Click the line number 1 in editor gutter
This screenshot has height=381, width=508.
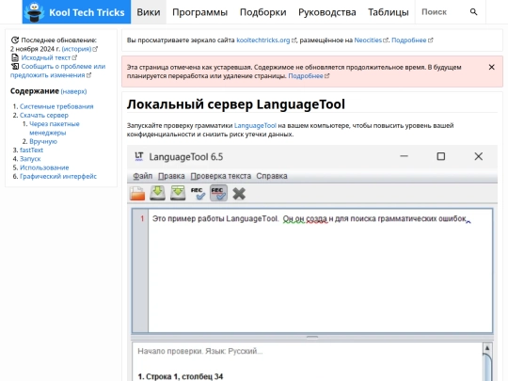[142, 218]
